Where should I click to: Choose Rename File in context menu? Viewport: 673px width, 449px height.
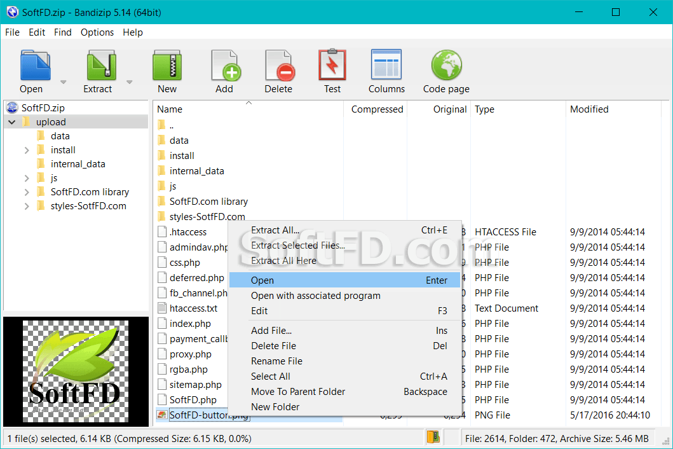click(x=344, y=361)
